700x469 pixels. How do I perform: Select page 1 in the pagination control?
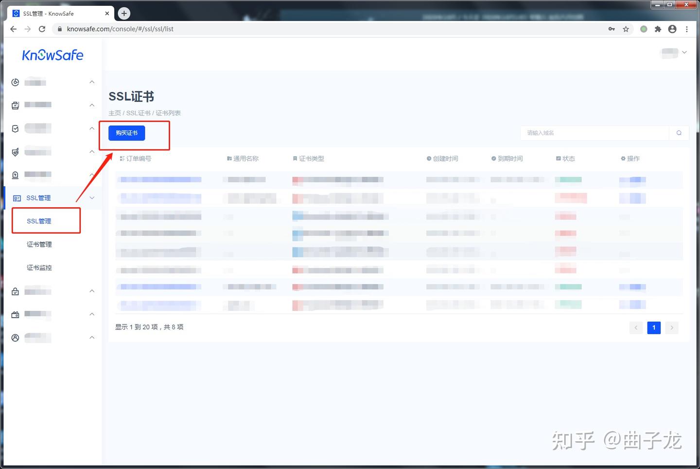pyautogui.click(x=654, y=327)
